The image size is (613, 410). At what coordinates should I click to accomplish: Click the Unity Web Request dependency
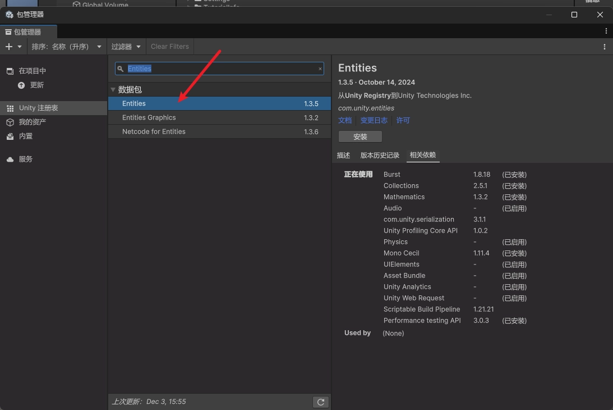tap(413, 298)
